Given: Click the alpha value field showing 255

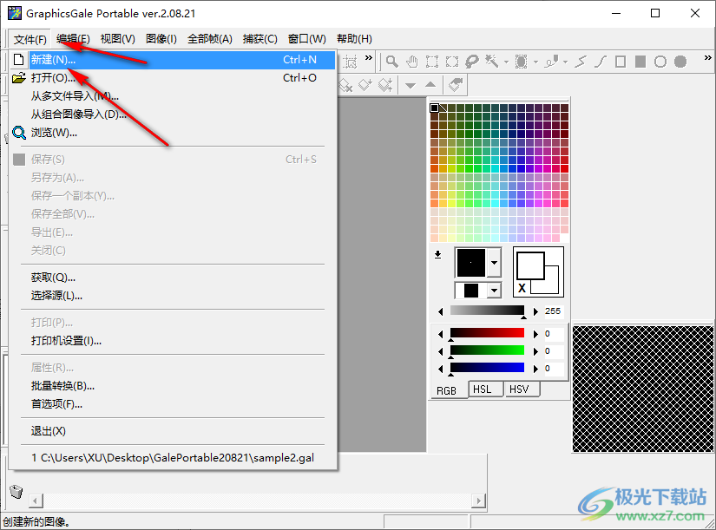Looking at the screenshot, I should pos(554,311).
